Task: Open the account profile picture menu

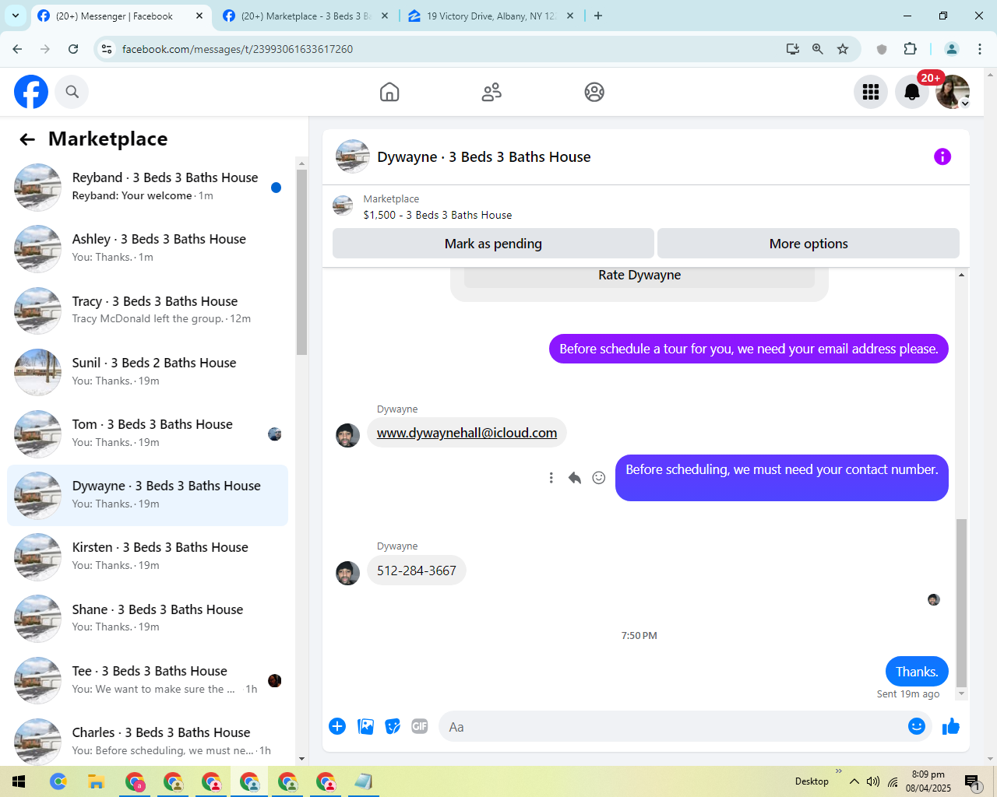Action: coord(953,92)
